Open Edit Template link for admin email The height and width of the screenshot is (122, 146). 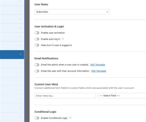(x=98, y=65)
